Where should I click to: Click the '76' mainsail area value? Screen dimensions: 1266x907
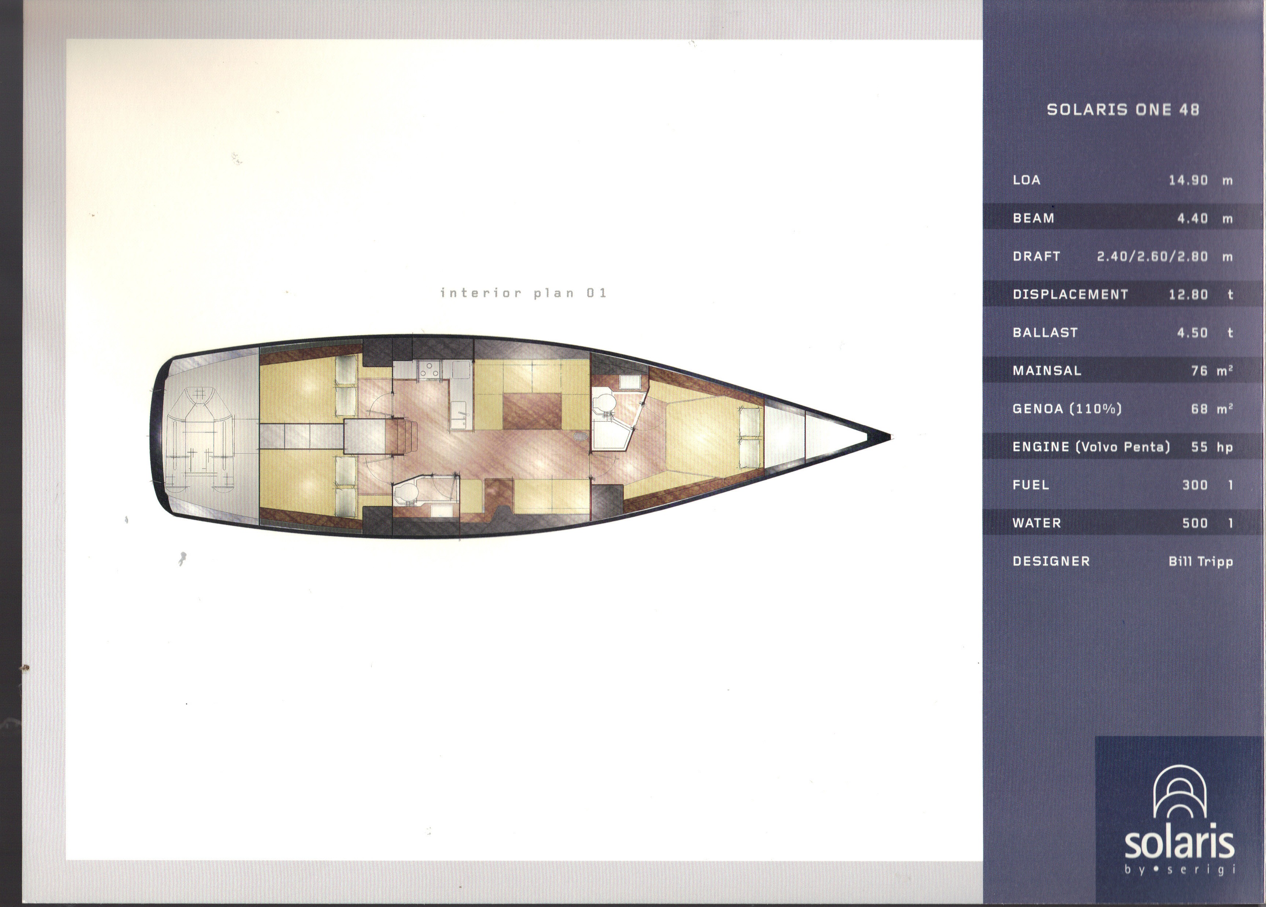1200,371
